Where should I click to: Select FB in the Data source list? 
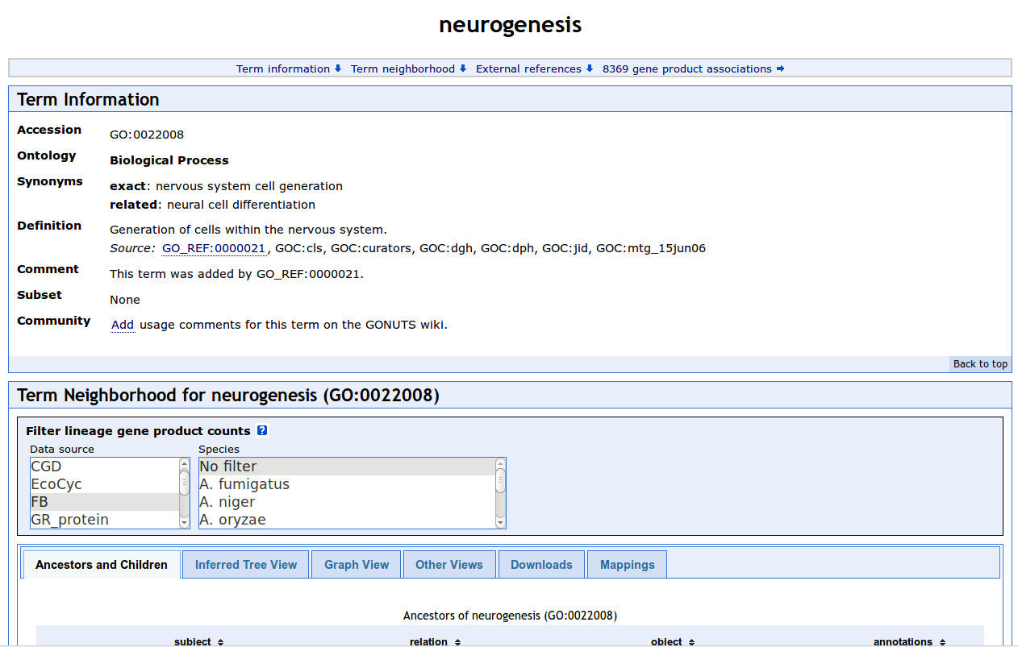[x=104, y=502]
